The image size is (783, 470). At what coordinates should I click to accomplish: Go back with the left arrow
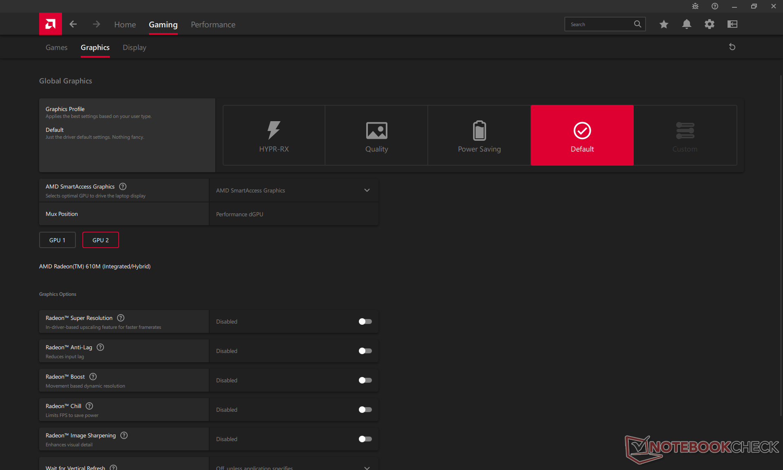pyautogui.click(x=73, y=24)
